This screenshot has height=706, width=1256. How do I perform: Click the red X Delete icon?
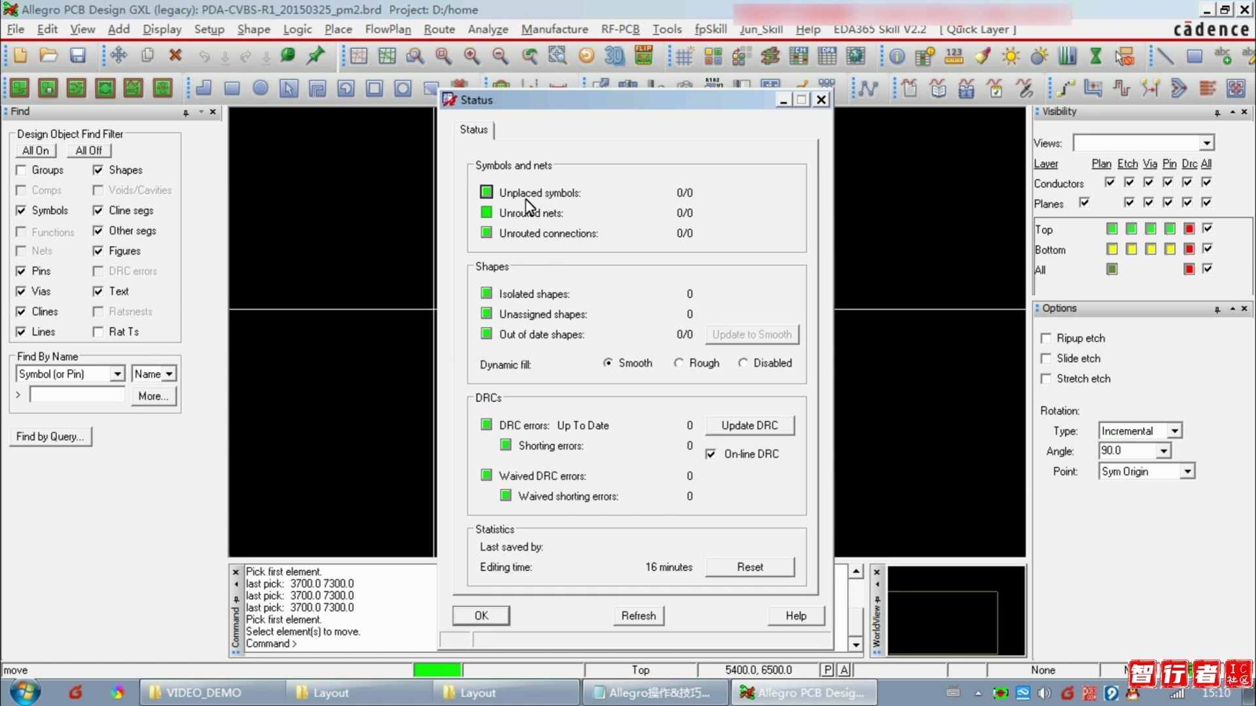pos(175,56)
